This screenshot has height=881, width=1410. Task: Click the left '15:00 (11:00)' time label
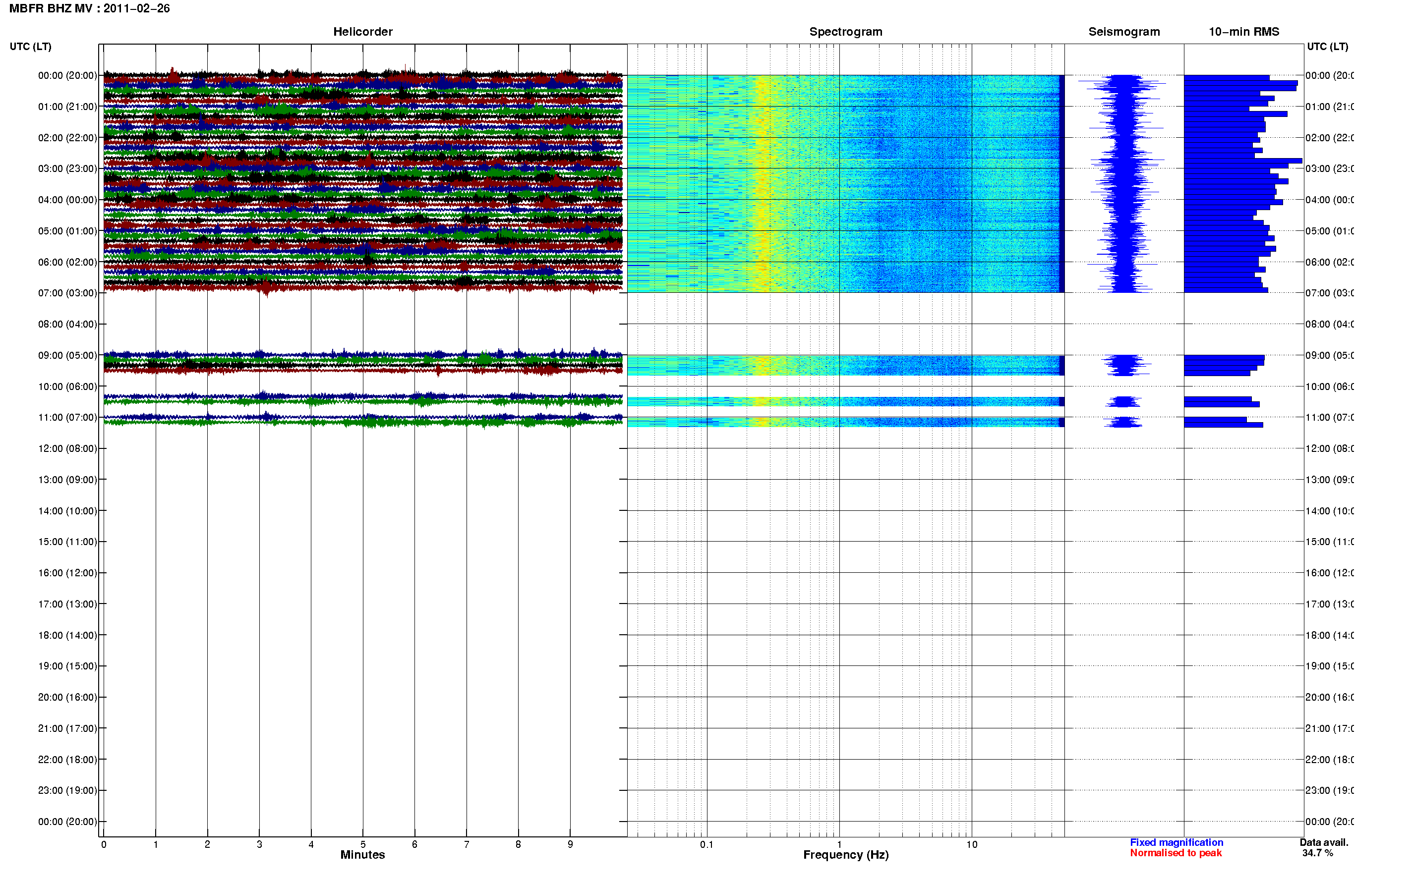(67, 542)
